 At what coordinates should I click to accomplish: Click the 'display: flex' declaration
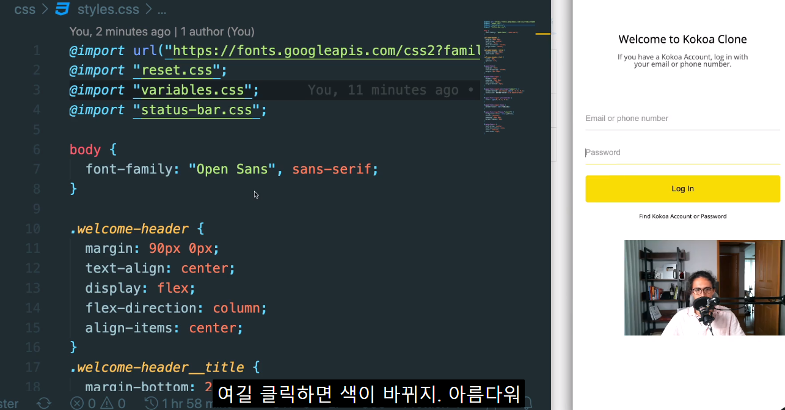(141, 288)
